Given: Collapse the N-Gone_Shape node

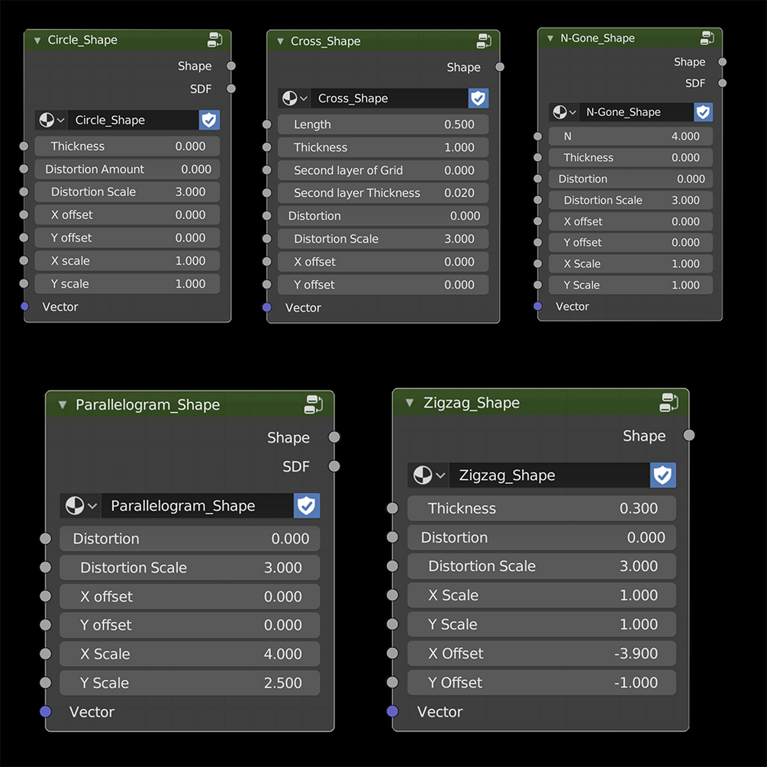Looking at the screenshot, I should point(550,38).
